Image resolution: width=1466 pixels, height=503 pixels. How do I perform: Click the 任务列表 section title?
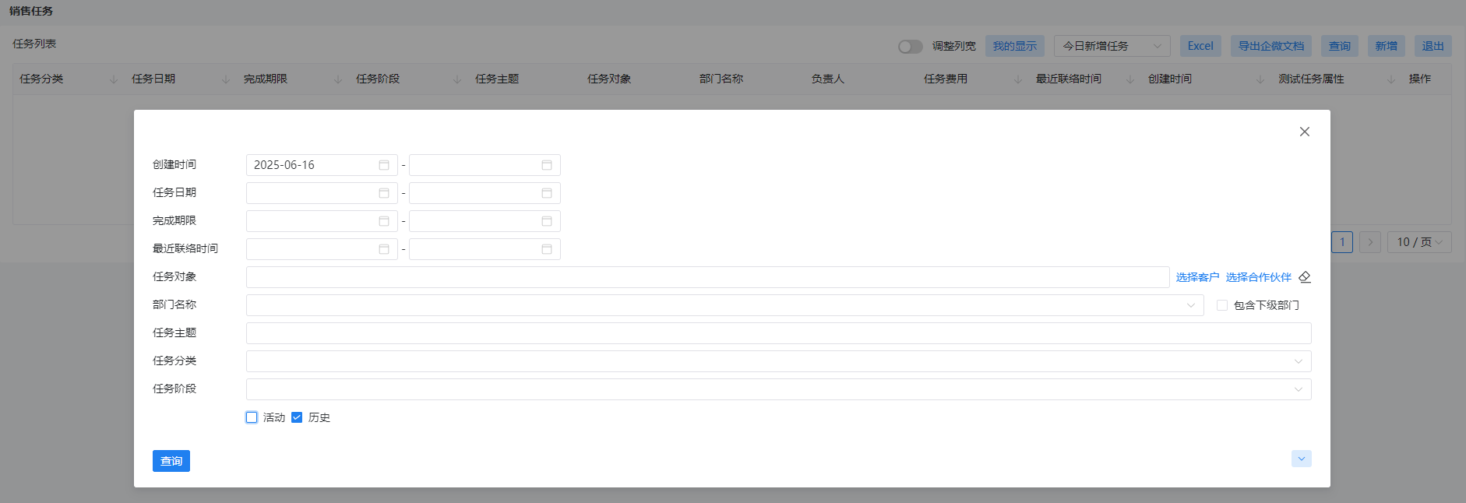(x=34, y=44)
